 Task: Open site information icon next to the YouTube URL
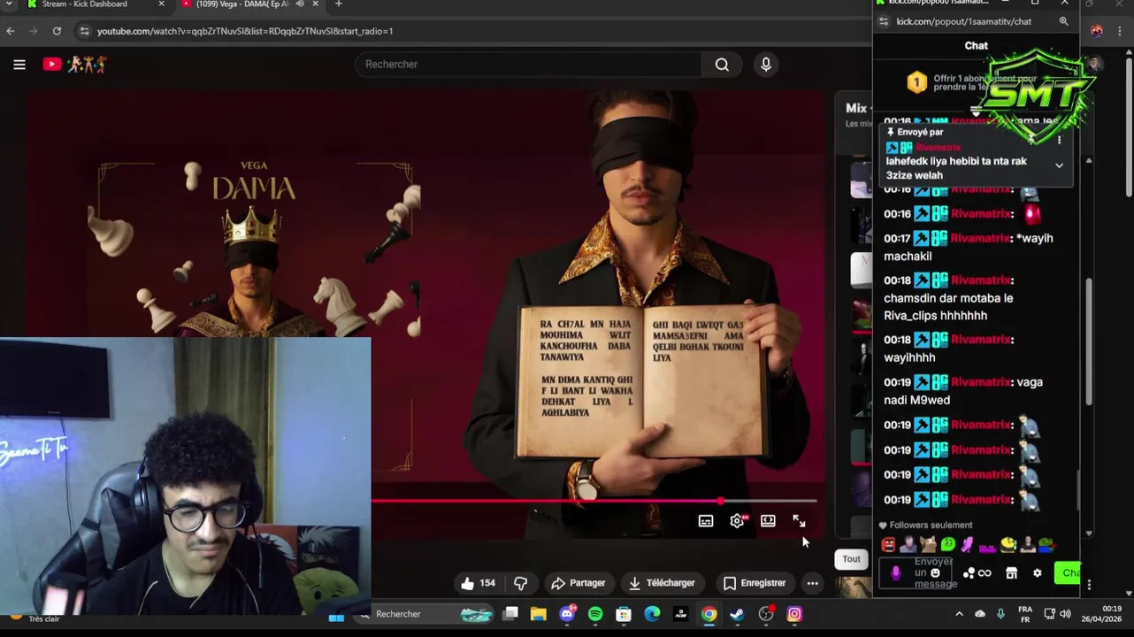click(84, 31)
